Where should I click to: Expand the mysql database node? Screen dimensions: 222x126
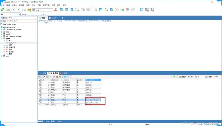(x=2, y=34)
